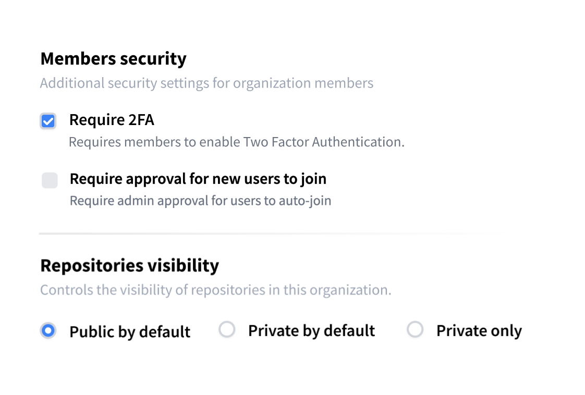This screenshot has width=585, height=395.
Task: Click the Repositories visibility heading
Action: pos(129,265)
